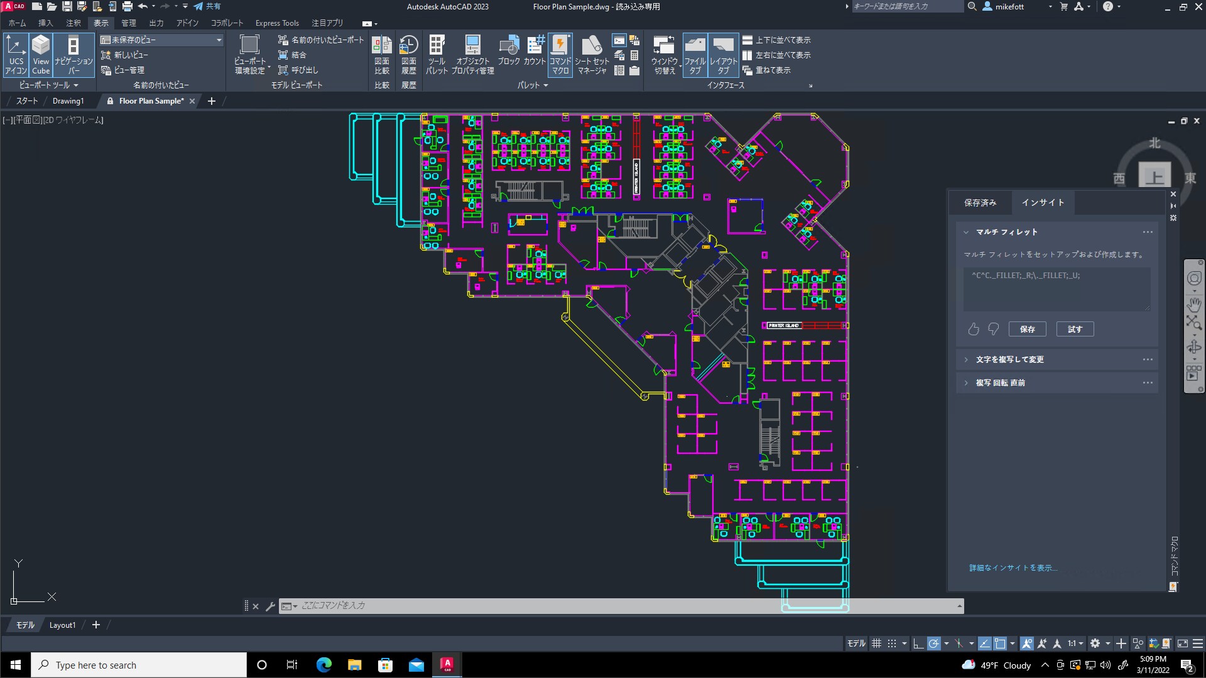Click 詳細なインサイトを表示 link
The width and height of the screenshot is (1206, 678).
coord(1013,567)
